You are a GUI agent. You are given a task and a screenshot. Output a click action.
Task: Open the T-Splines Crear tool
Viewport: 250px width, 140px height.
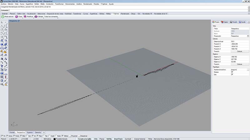[x=19, y=16]
